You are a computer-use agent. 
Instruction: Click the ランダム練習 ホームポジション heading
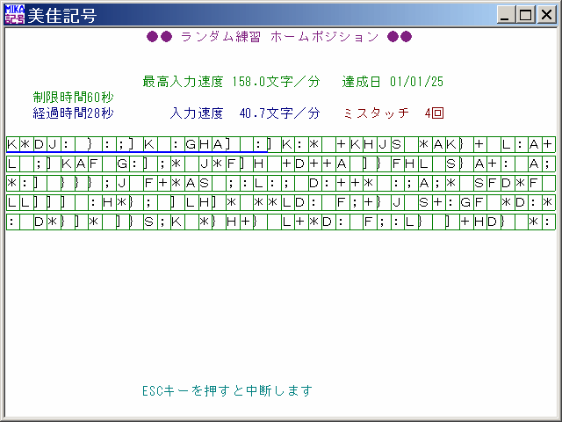(x=279, y=37)
